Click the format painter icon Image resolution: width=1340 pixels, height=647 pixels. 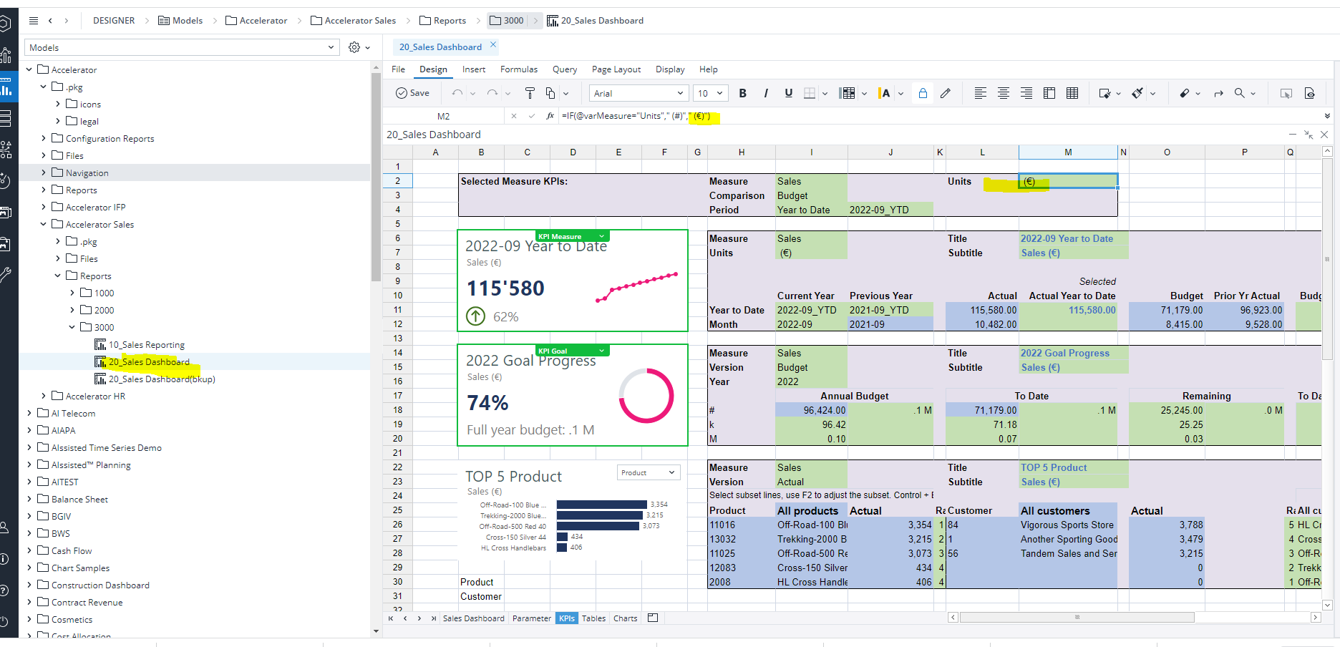530,93
